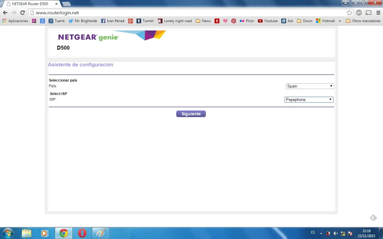Open the volume speaker tray icon
This screenshot has height=239, width=383.
pos(335,233)
